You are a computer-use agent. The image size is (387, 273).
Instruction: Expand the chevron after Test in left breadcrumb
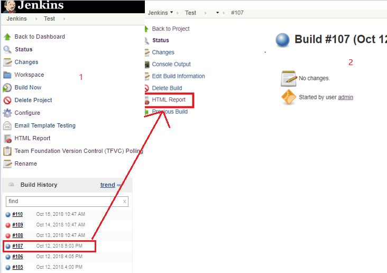64,19
